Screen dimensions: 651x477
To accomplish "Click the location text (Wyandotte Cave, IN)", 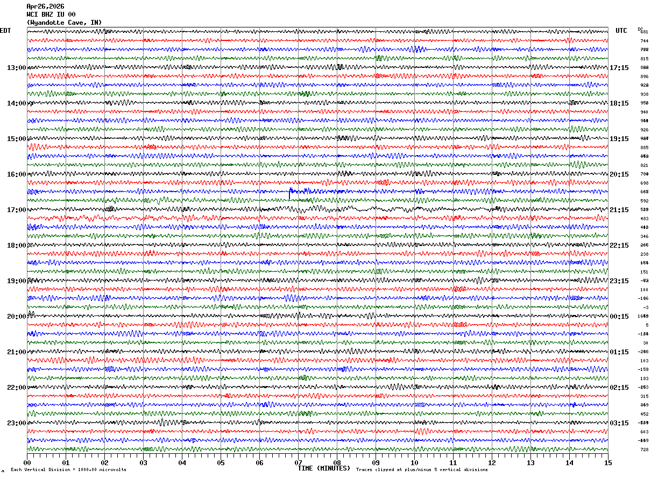I will 64,23.
